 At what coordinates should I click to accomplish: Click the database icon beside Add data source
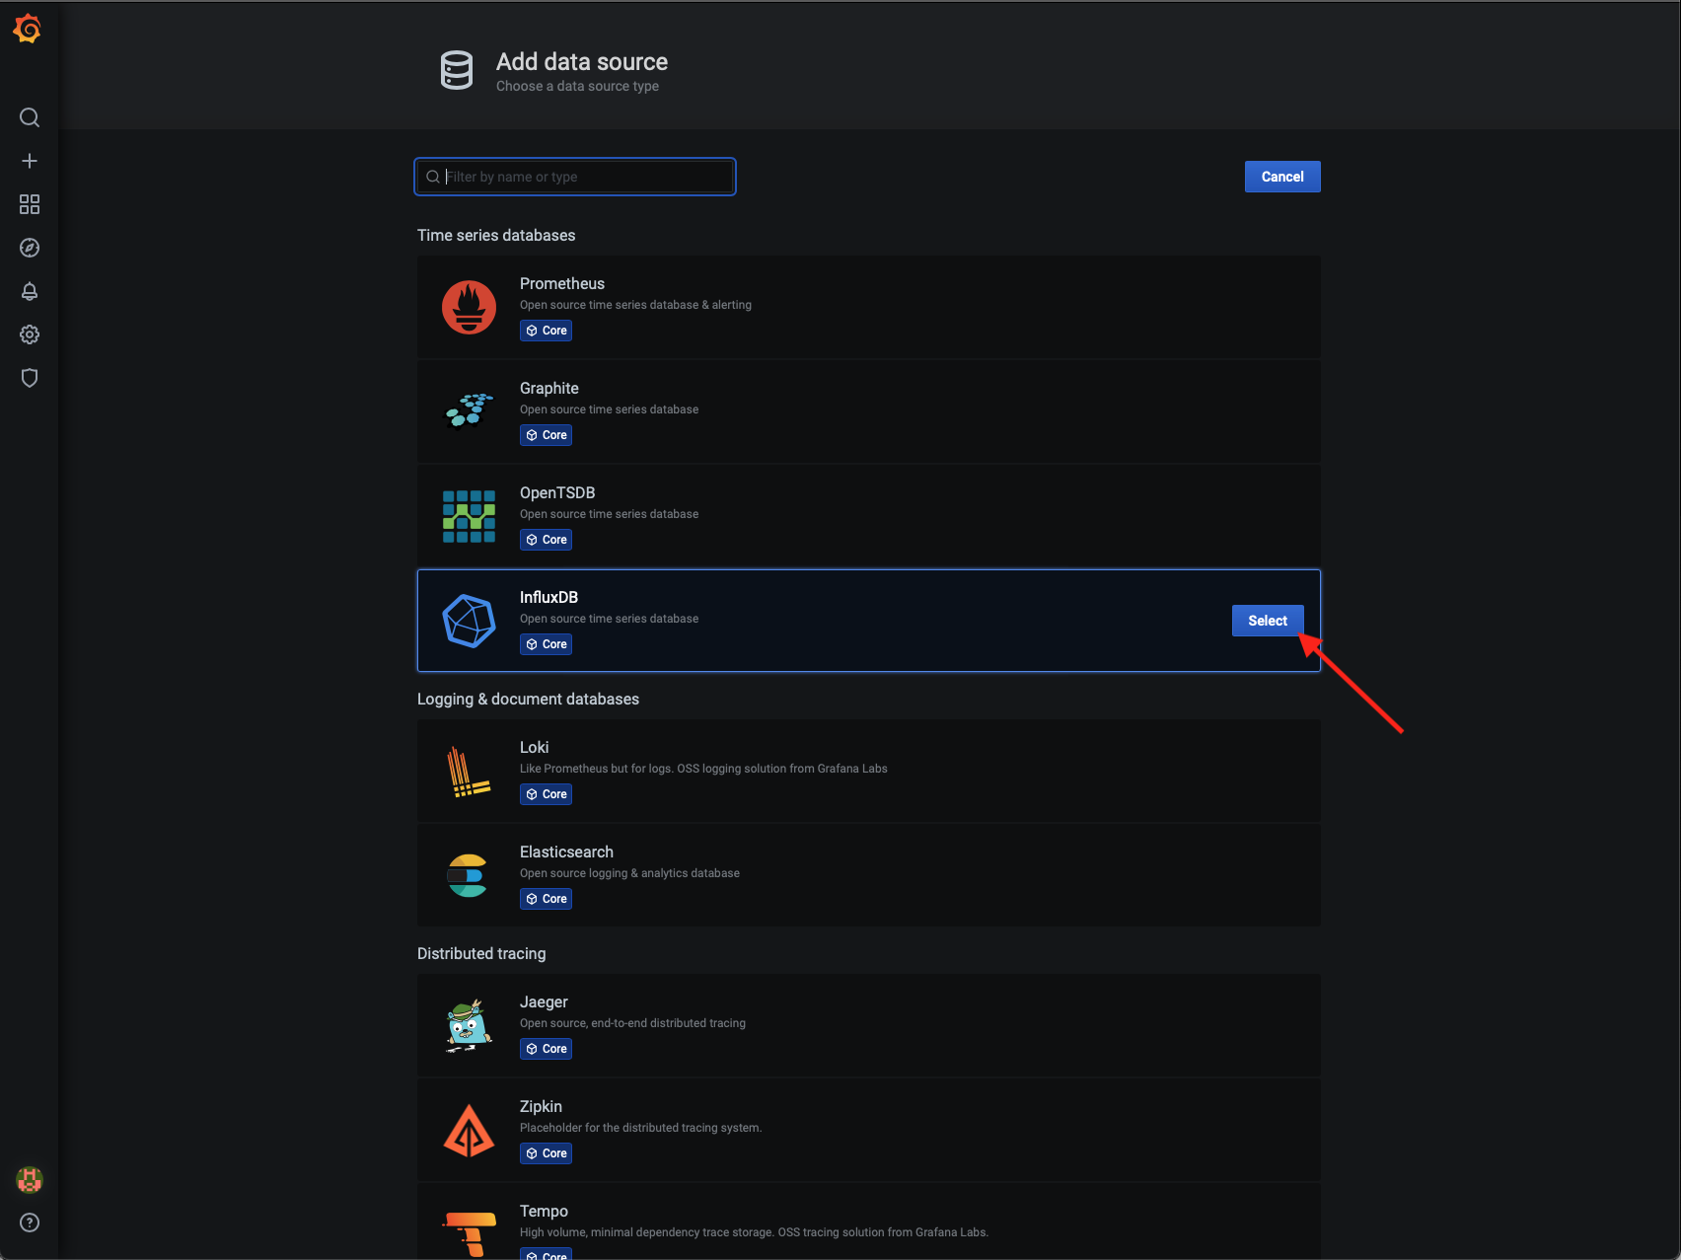(456, 70)
